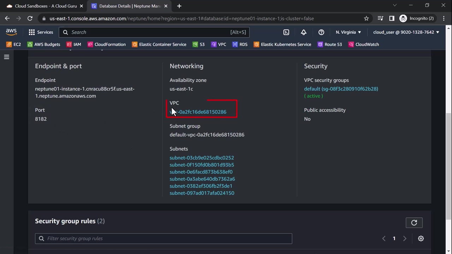Open Chrome's three-dot menu
Viewport: 452px width, 254px height.
click(x=444, y=18)
